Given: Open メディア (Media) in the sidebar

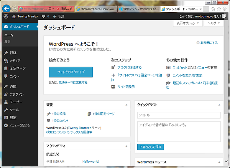Looking at the screenshot, I should click(x=15, y=61).
